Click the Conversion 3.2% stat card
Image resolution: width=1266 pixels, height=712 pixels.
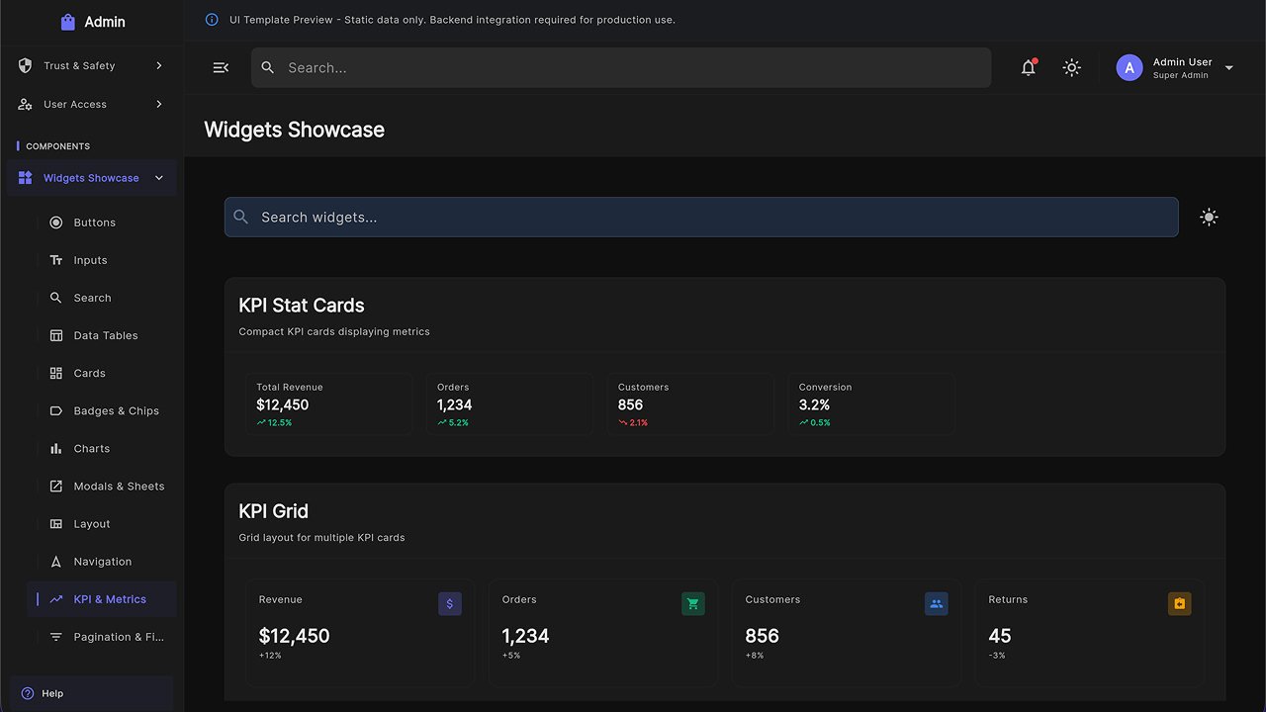point(872,403)
